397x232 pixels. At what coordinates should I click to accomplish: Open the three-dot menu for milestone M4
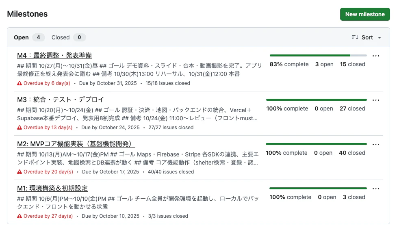tap(376, 56)
